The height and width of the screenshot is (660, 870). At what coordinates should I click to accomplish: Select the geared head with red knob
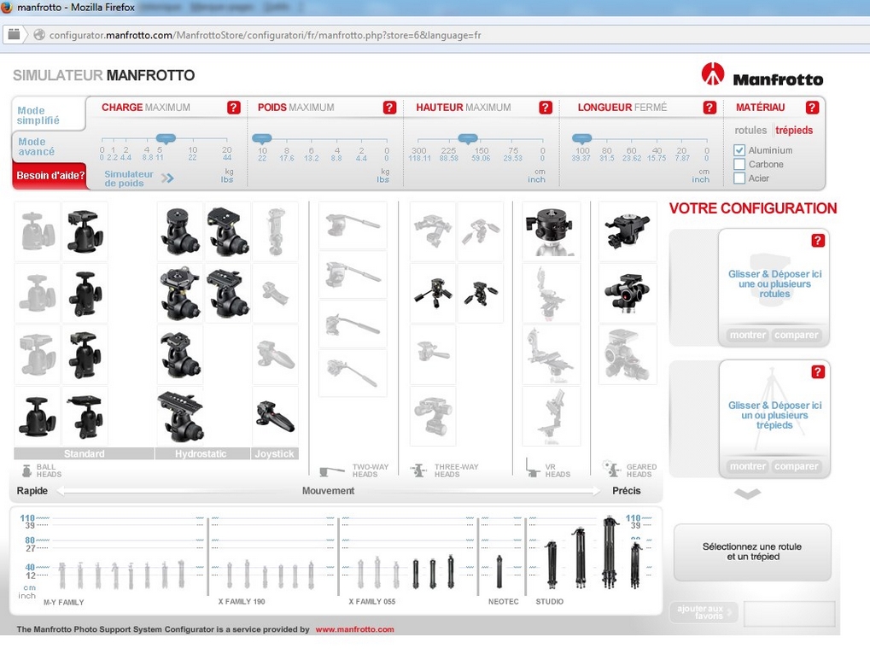pyautogui.click(x=627, y=293)
